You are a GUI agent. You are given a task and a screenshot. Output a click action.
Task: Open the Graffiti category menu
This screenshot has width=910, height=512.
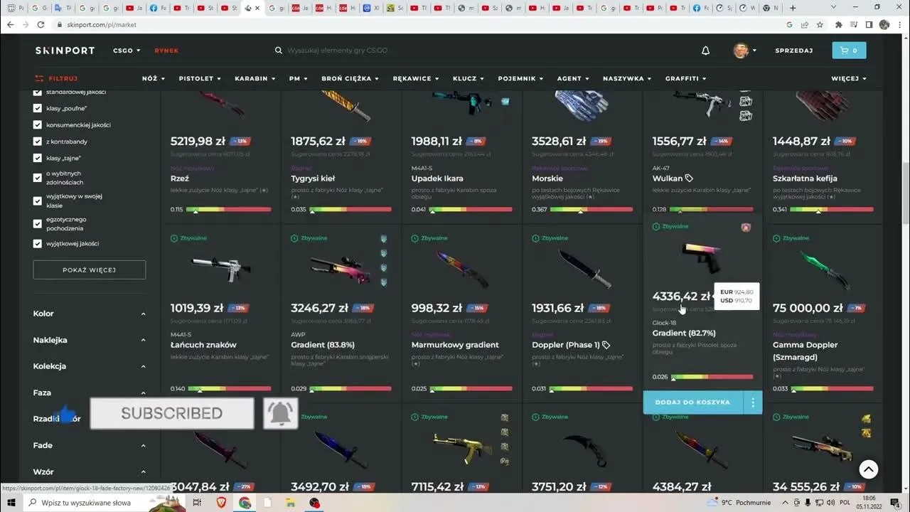point(686,78)
